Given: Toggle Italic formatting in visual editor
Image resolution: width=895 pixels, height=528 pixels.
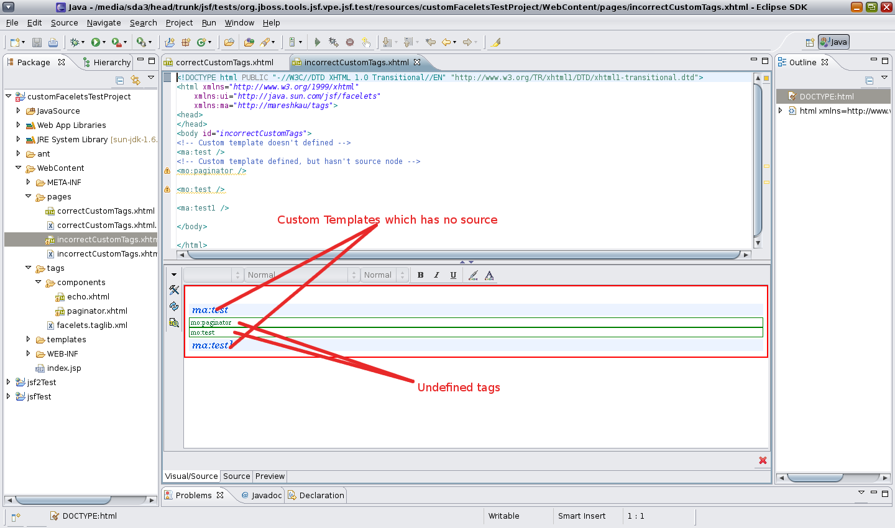Looking at the screenshot, I should (436, 275).
